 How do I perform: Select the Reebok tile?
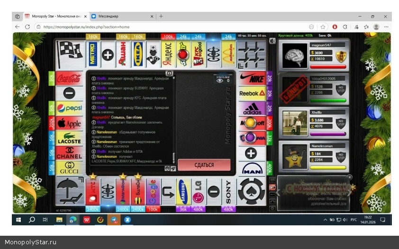pos(252,93)
